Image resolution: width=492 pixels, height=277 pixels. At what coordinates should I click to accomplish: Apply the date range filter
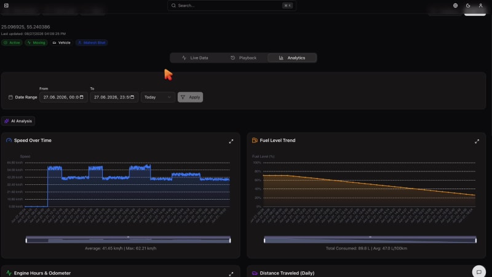pos(190,97)
